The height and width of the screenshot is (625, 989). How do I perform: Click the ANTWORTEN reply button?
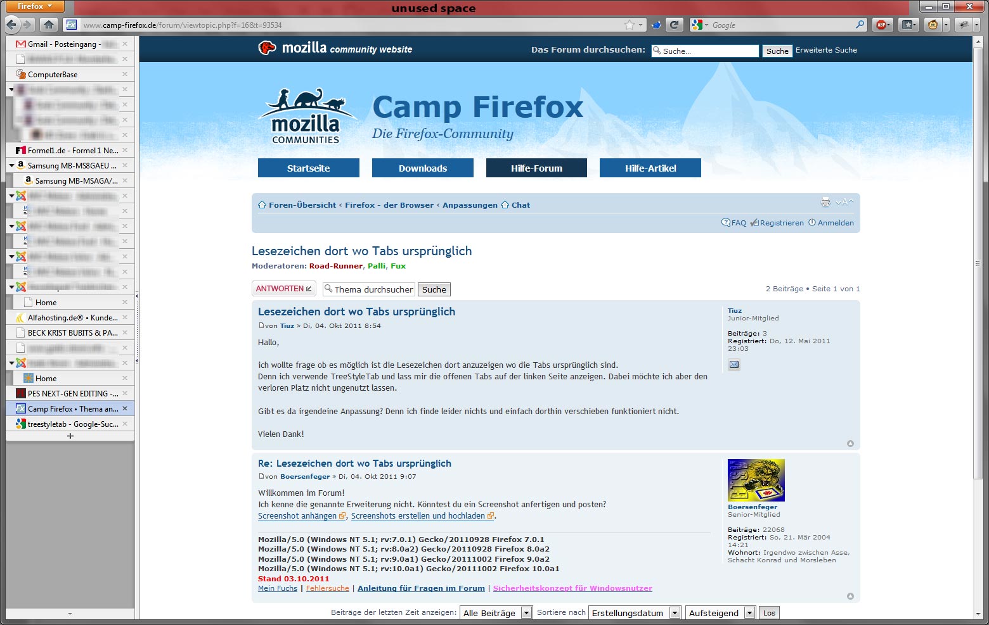coord(284,289)
